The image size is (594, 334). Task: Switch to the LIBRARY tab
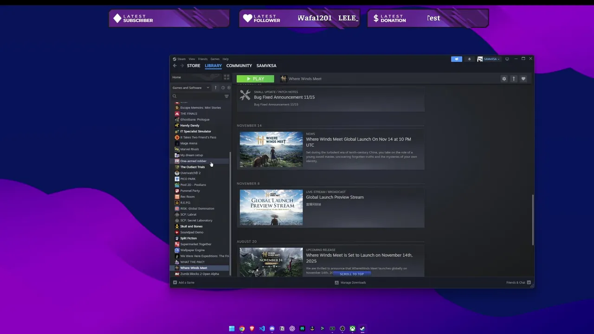pyautogui.click(x=213, y=66)
